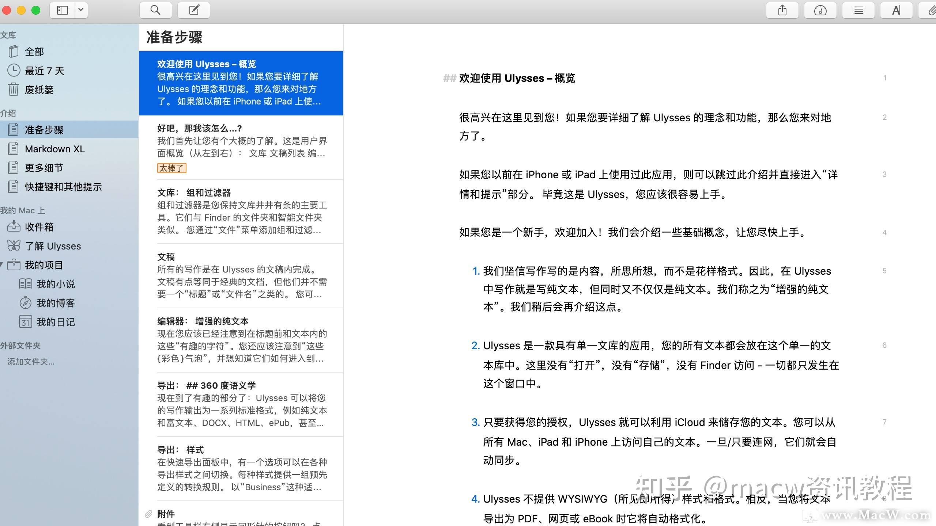Click the 介绍 sidebar section header
The image size is (936, 526).
(8, 113)
